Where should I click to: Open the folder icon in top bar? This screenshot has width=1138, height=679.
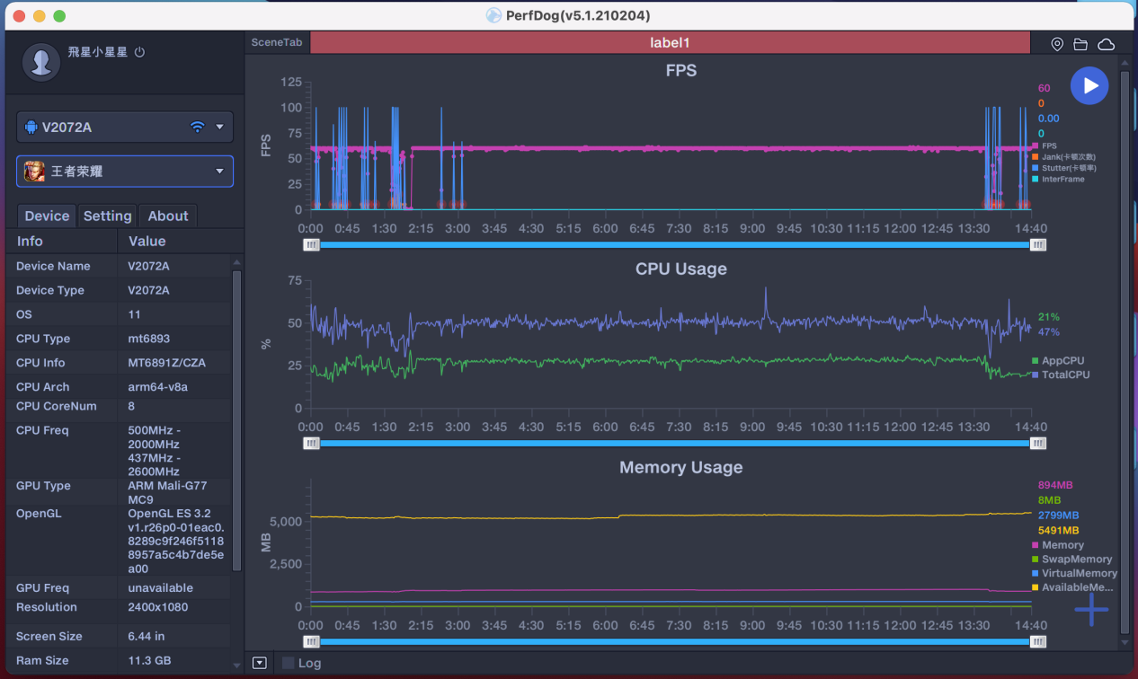click(1080, 44)
